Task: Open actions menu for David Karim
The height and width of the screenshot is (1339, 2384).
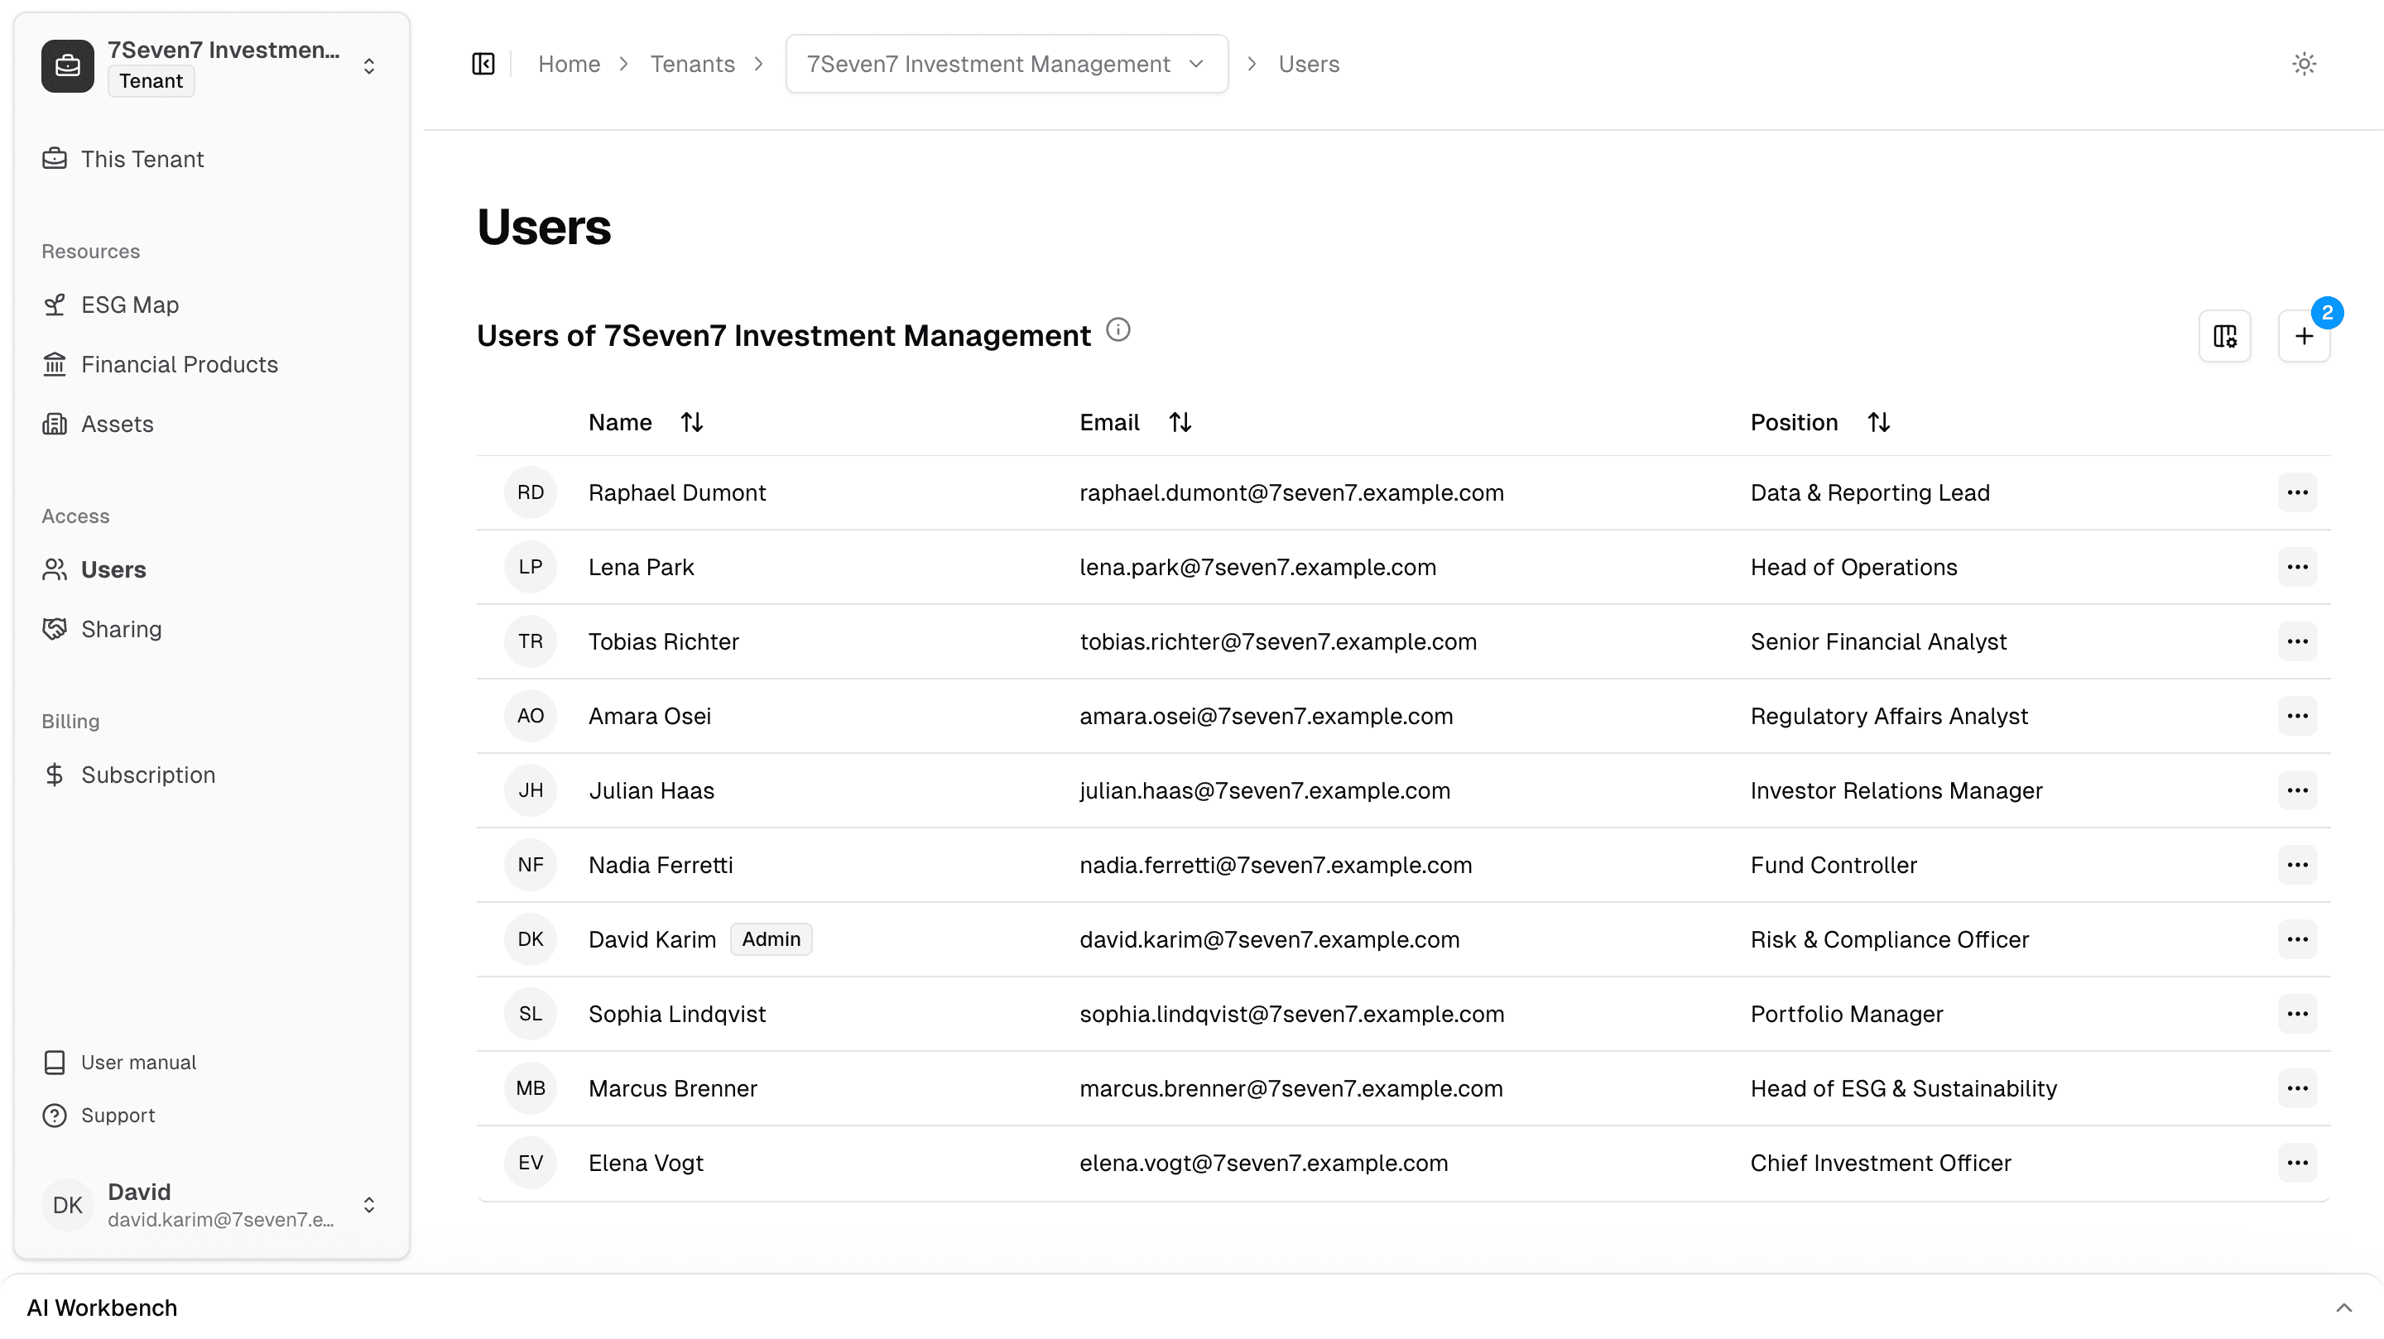Action: coord(2297,939)
